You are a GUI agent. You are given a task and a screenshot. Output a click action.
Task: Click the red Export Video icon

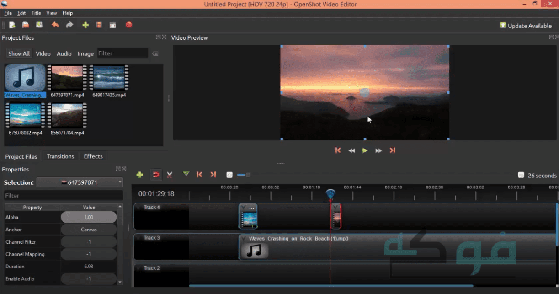129,25
